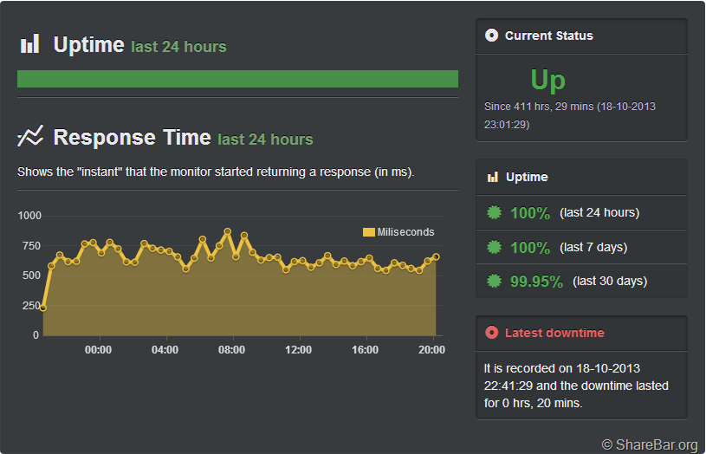
Task: Click the 16:00 label on chart axis
Action: [365, 350]
